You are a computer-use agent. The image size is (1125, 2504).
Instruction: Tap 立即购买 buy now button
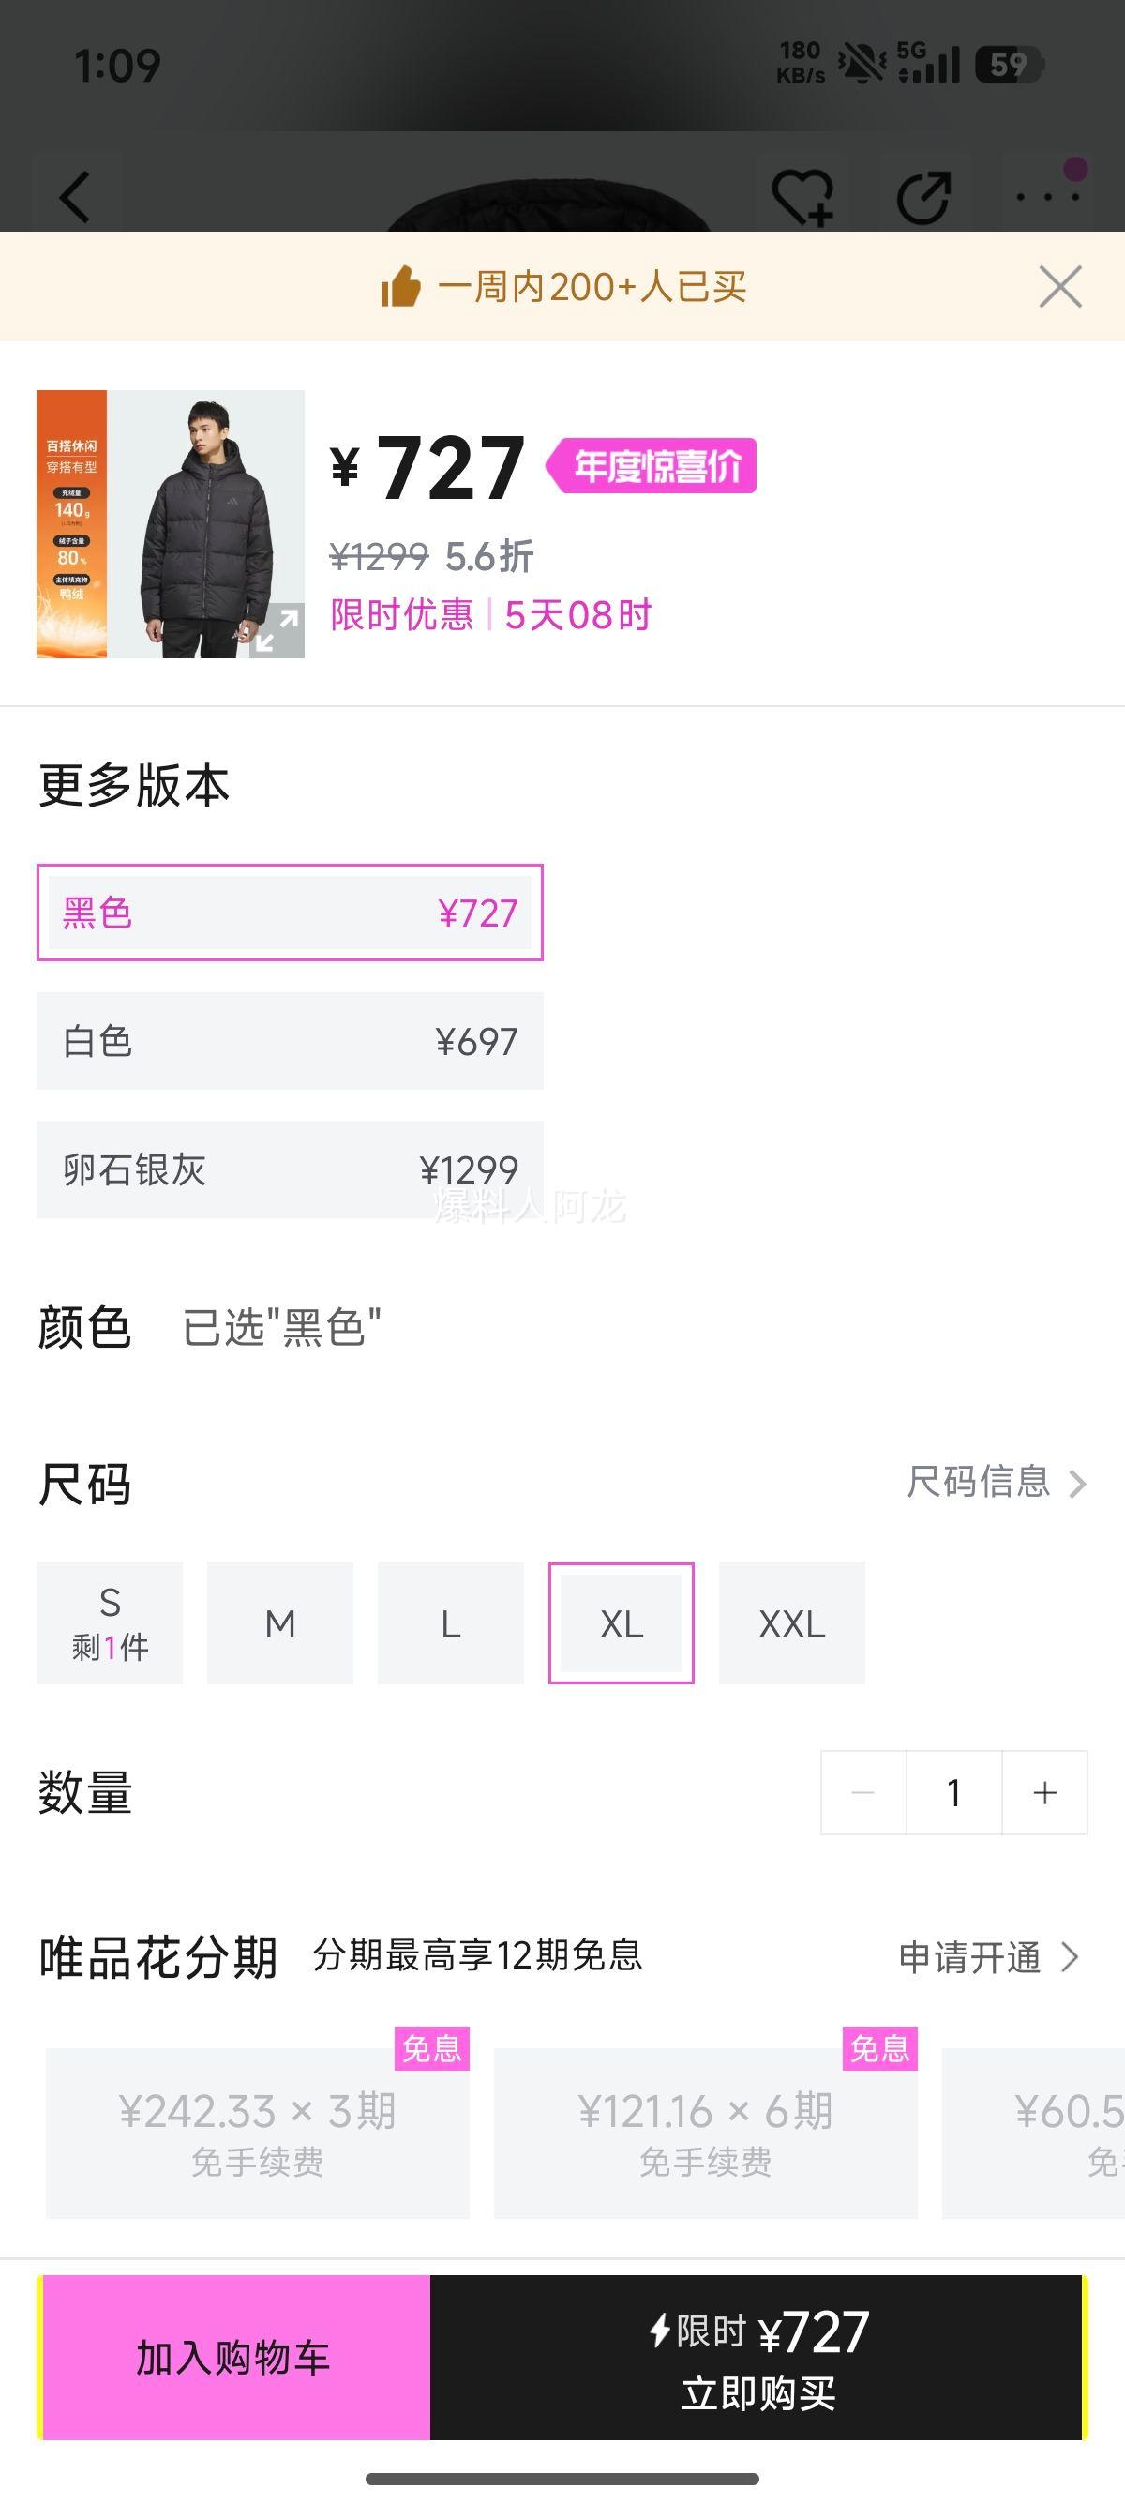click(x=757, y=2357)
